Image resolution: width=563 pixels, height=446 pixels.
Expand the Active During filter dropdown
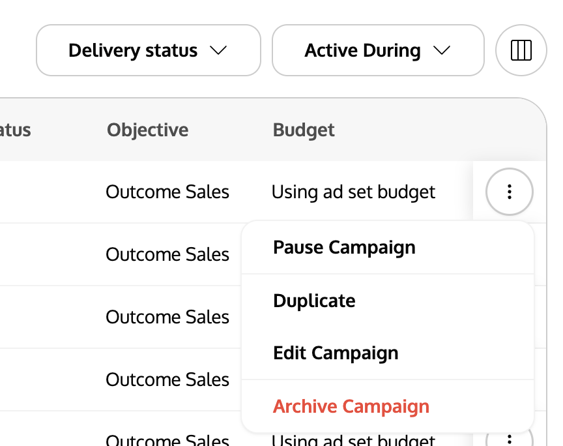pos(378,50)
